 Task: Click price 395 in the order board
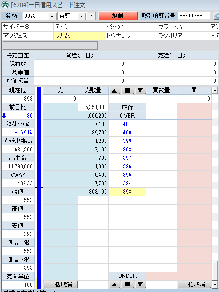(127, 175)
